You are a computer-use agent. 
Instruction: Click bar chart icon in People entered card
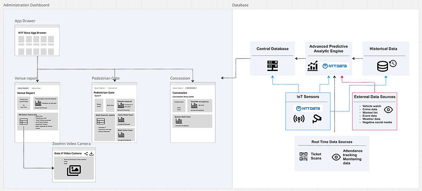[x=121, y=105]
